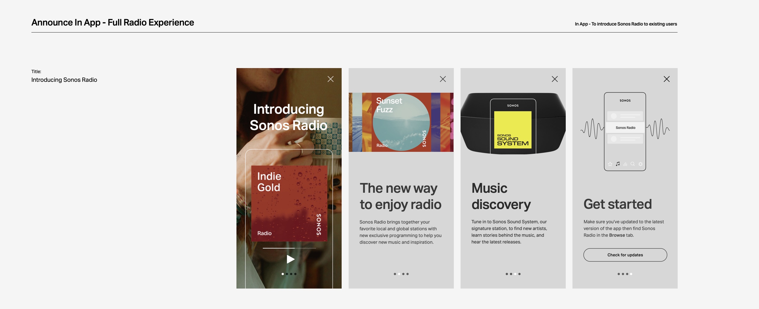Tap the equalizer bars icon in phone mockup

[x=625, y=164]
